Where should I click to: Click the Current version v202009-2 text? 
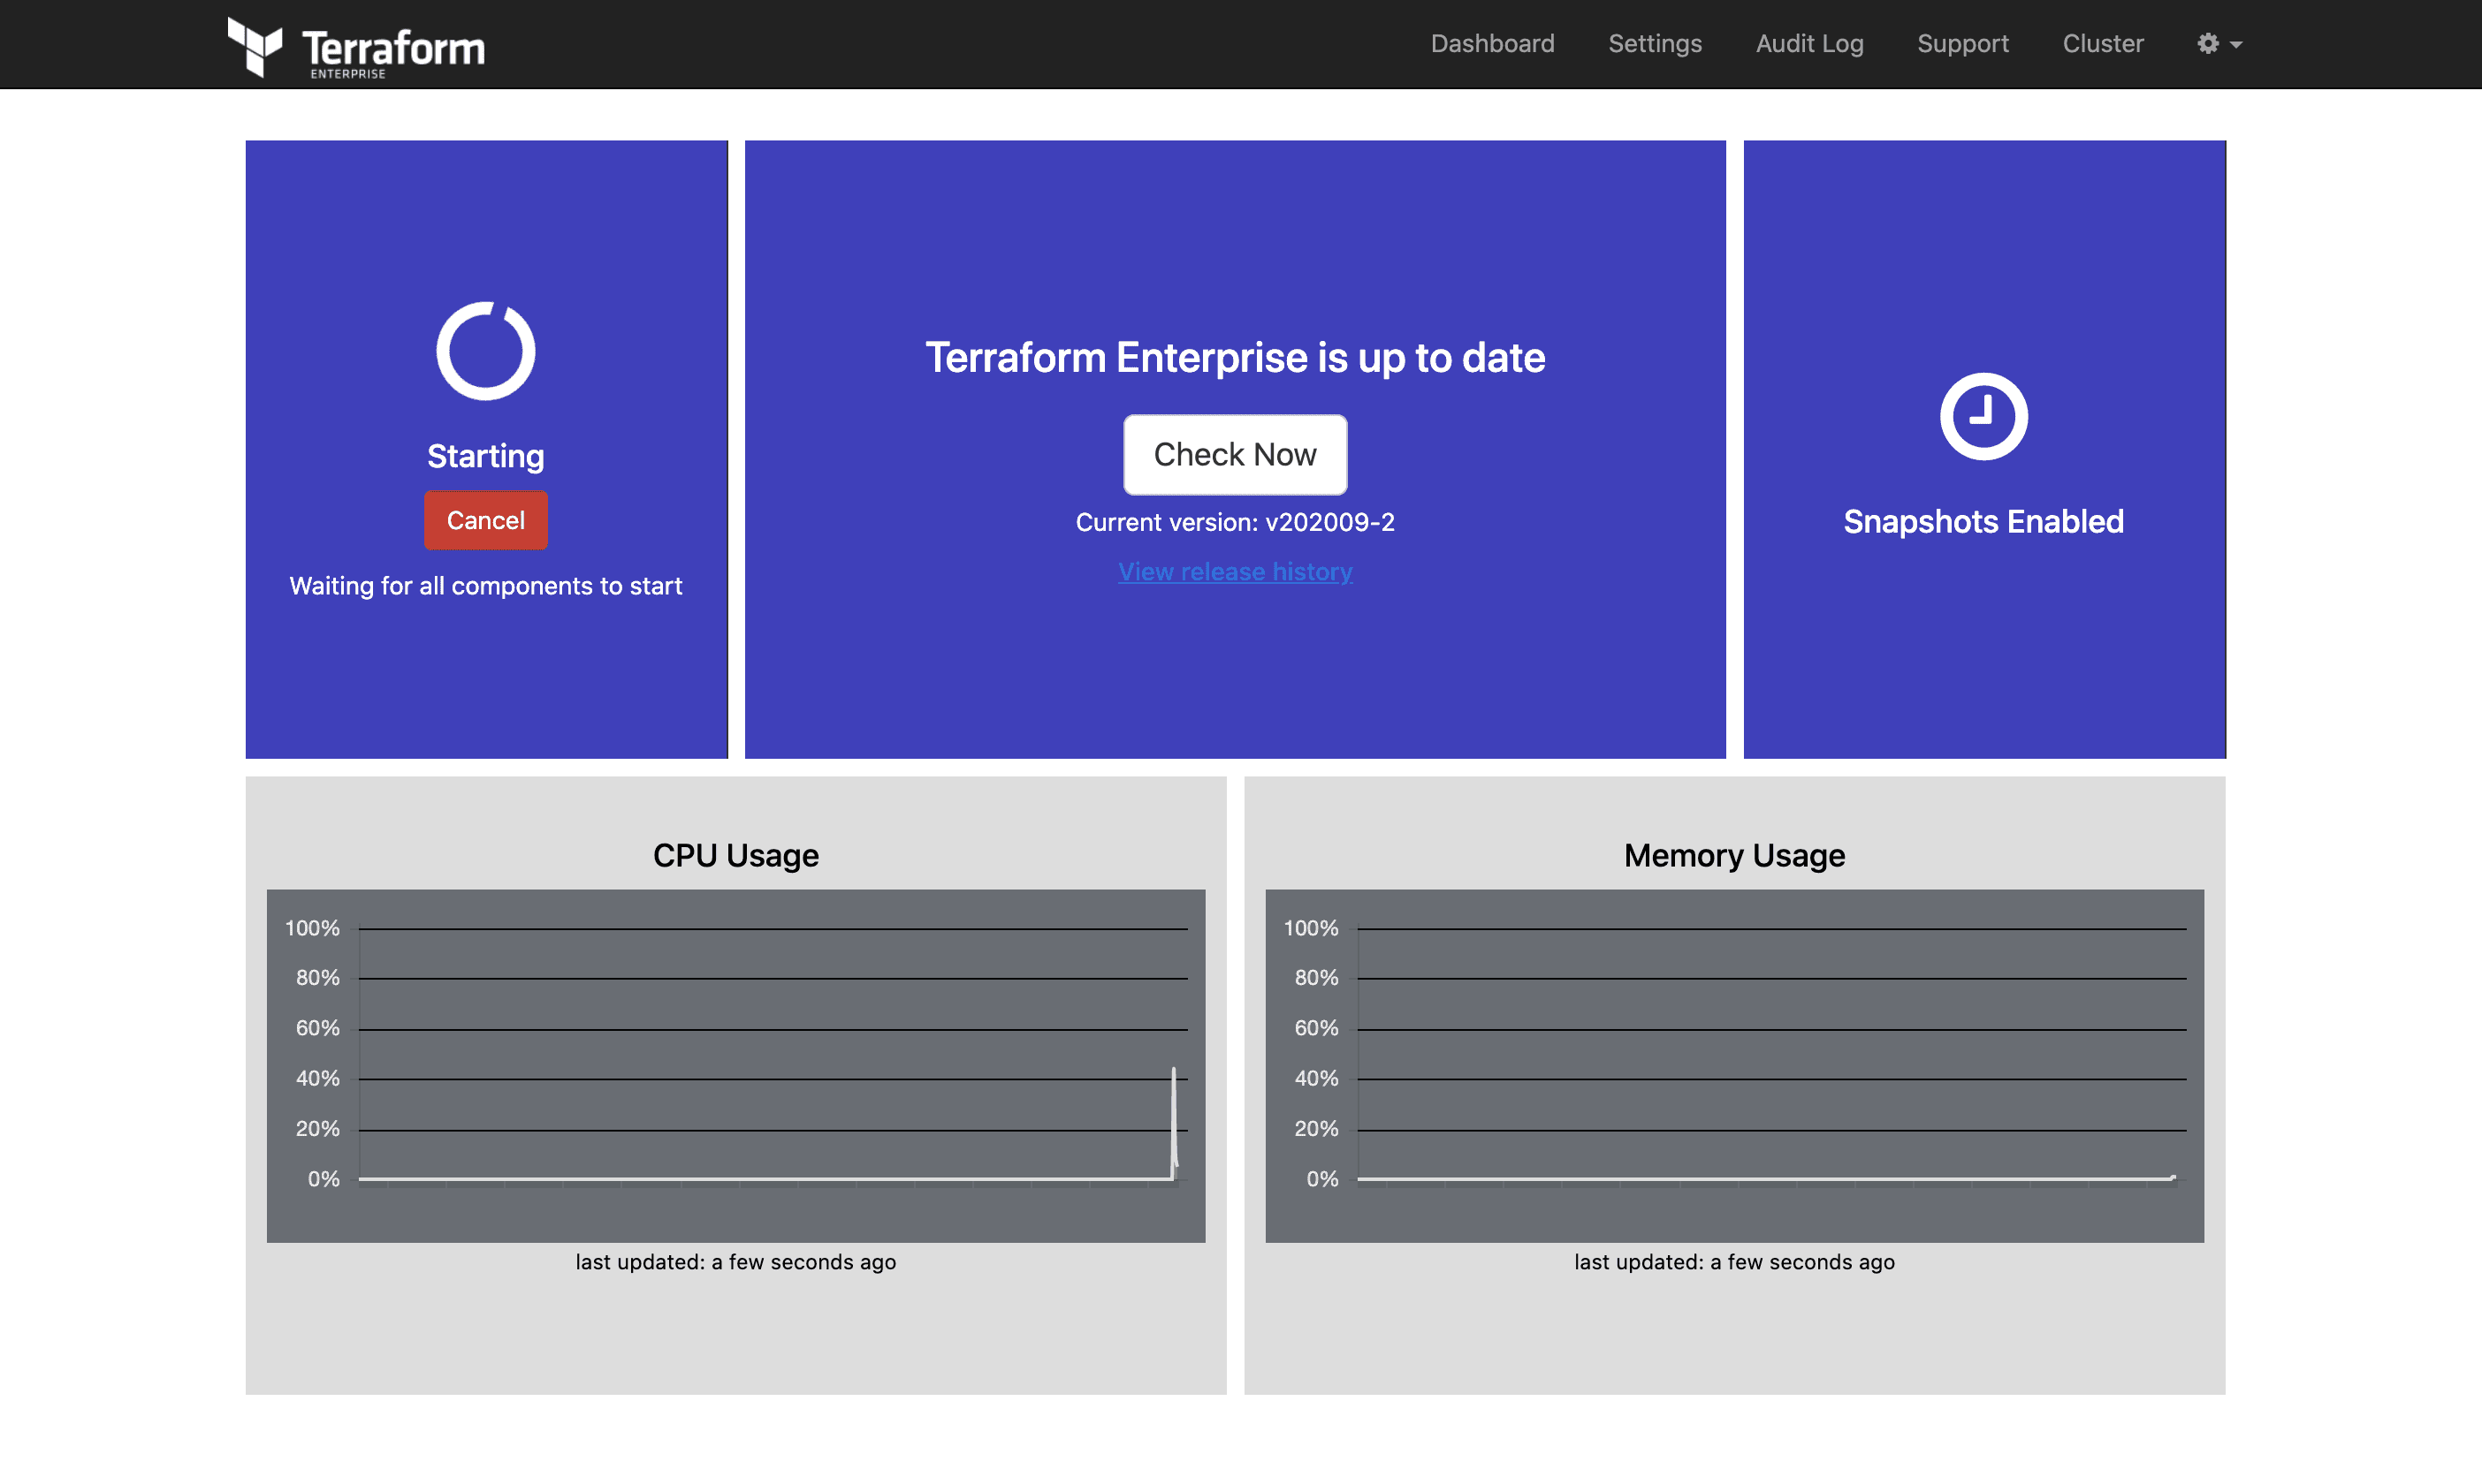tap(1235, 522)
